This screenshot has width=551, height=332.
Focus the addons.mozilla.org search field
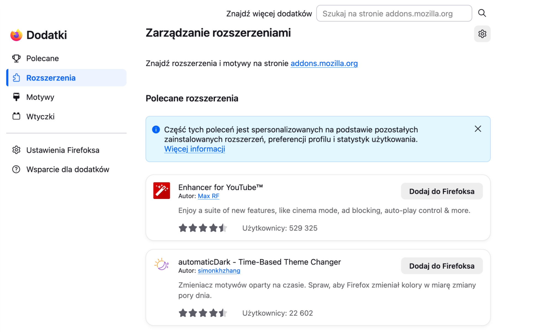coord(394,13)
